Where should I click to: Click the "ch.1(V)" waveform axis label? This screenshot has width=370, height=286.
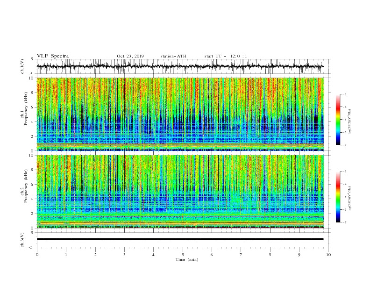point(22,66)
